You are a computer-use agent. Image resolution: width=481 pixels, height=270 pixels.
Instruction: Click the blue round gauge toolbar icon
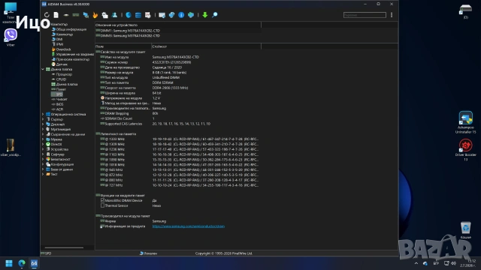129,15
